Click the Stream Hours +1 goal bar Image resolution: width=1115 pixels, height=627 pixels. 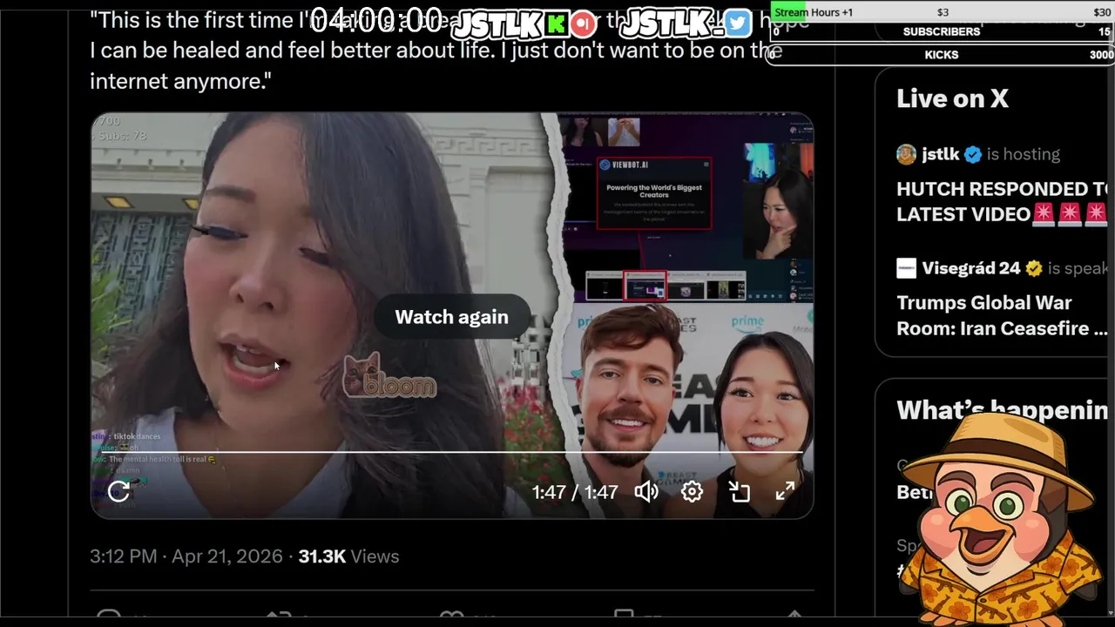pyautogui.click(x=943, y=11)
